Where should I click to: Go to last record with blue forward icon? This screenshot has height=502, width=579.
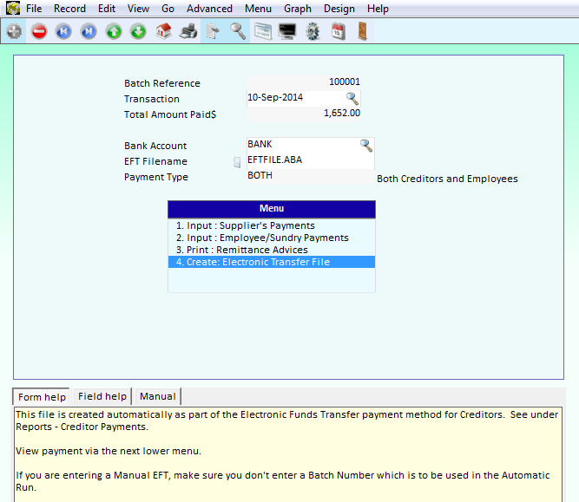coord(89,31)
